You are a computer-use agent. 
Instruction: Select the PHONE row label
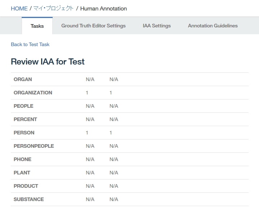tap(22, 159)
